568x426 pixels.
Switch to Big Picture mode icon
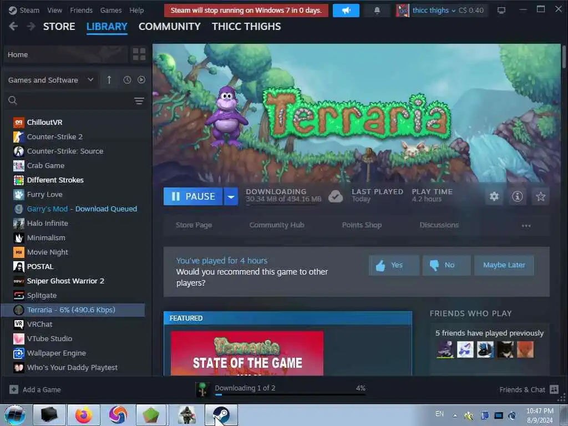click(501, 11)
